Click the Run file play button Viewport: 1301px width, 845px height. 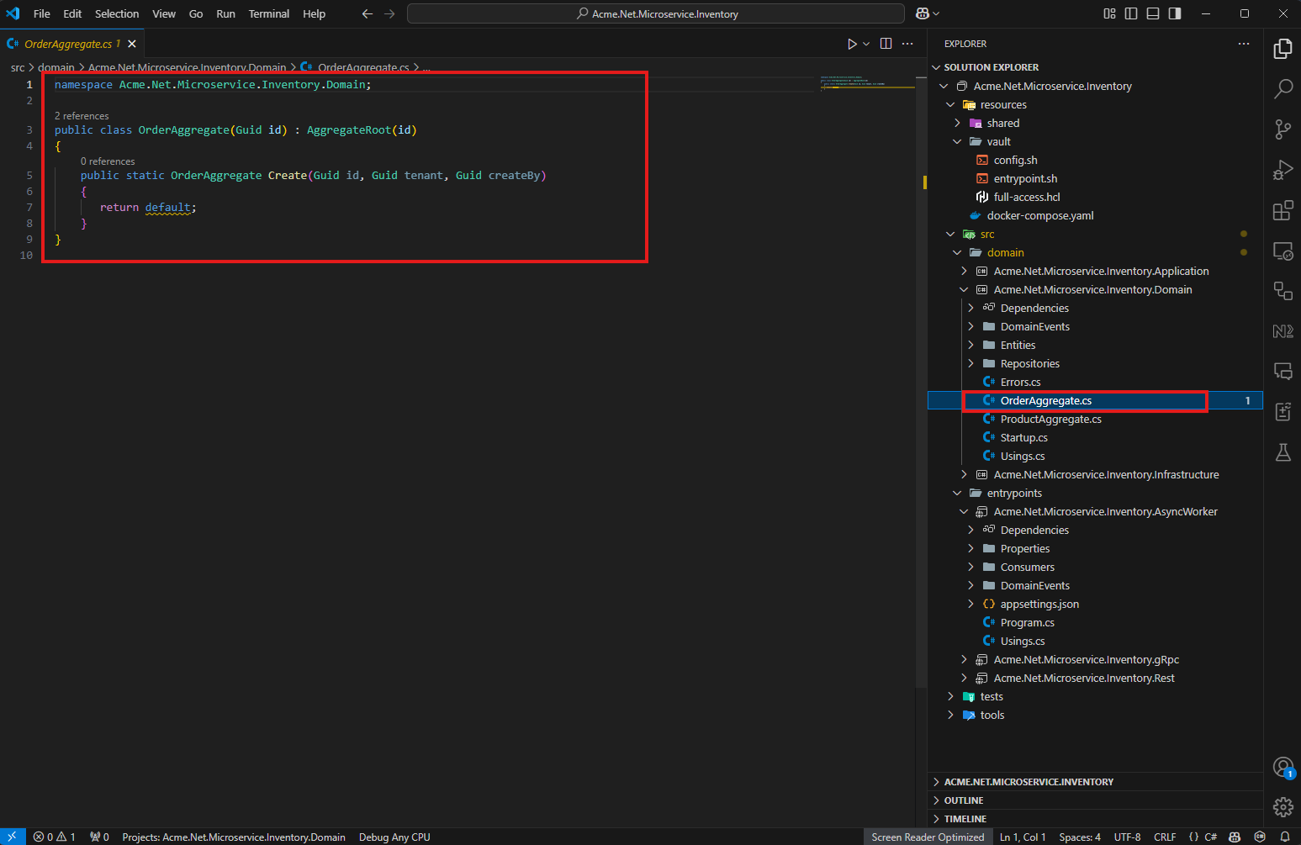point(852,44)
